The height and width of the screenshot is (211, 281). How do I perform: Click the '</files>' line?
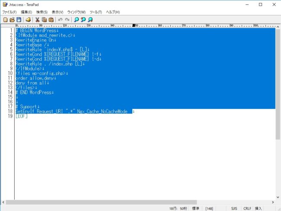coord(26,88)
